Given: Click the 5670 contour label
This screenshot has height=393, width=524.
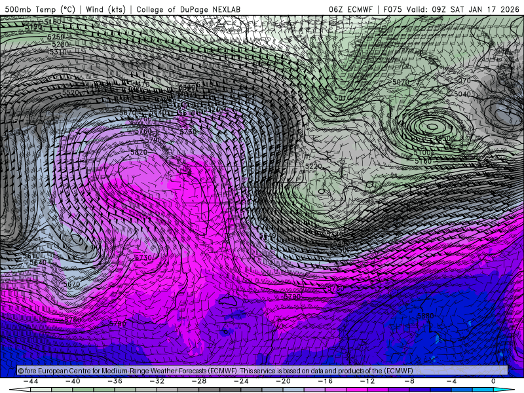Looking at the screenshot, I should pos(71,284).
